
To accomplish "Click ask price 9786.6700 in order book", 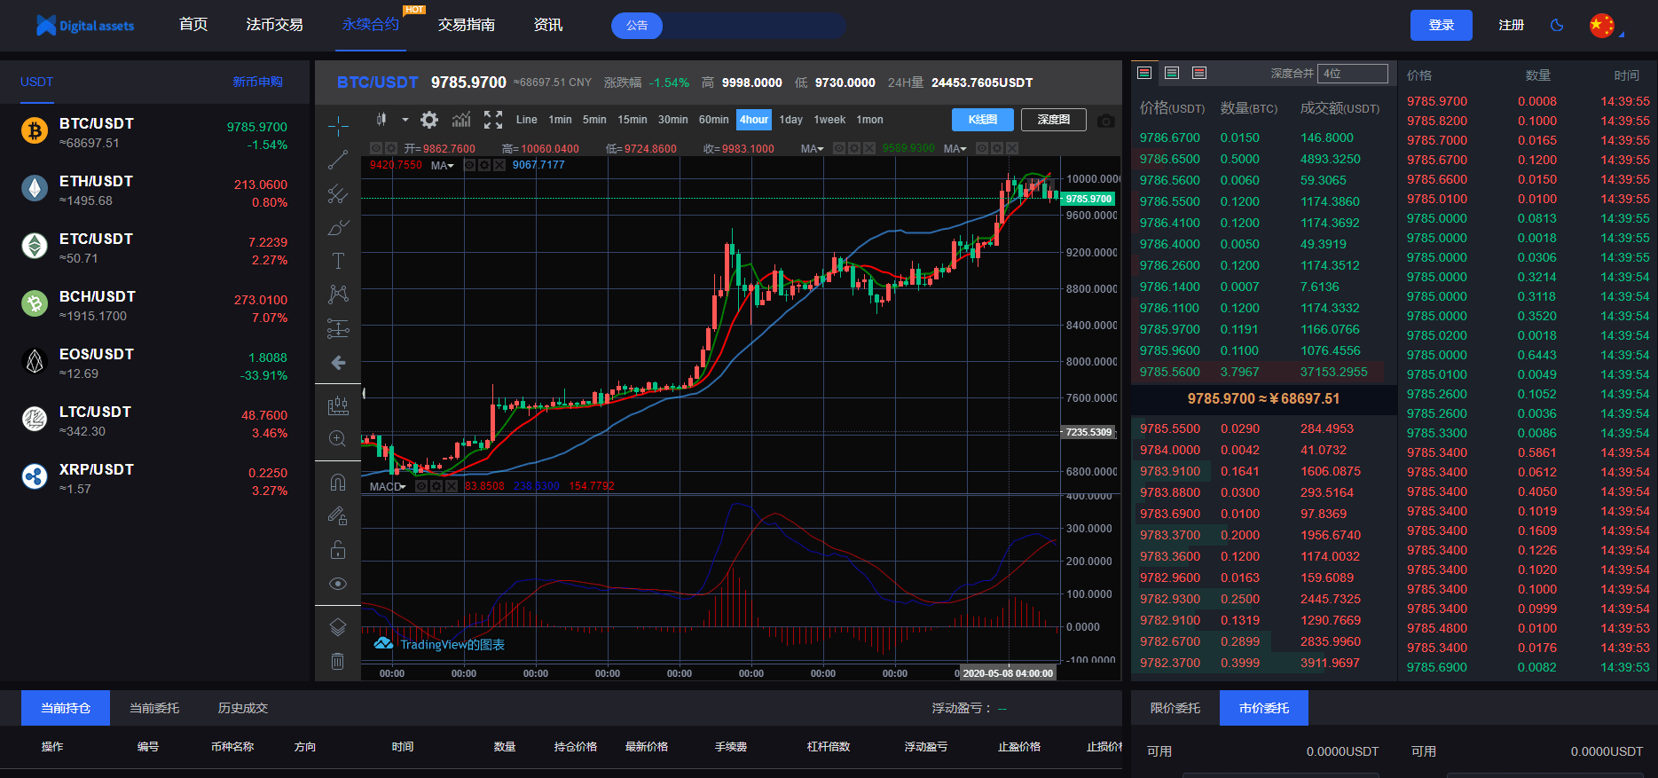I will [1169, 138].
